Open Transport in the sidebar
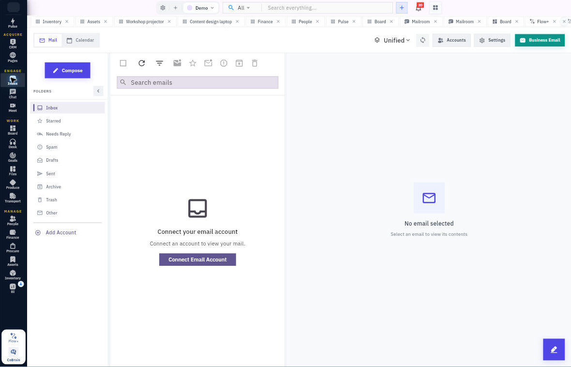Screen dimensions: 571x367 13,198
